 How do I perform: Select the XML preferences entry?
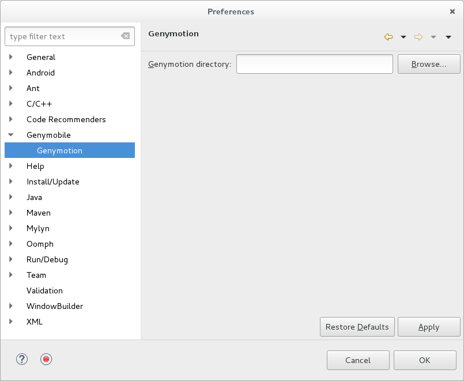point(35,322)
